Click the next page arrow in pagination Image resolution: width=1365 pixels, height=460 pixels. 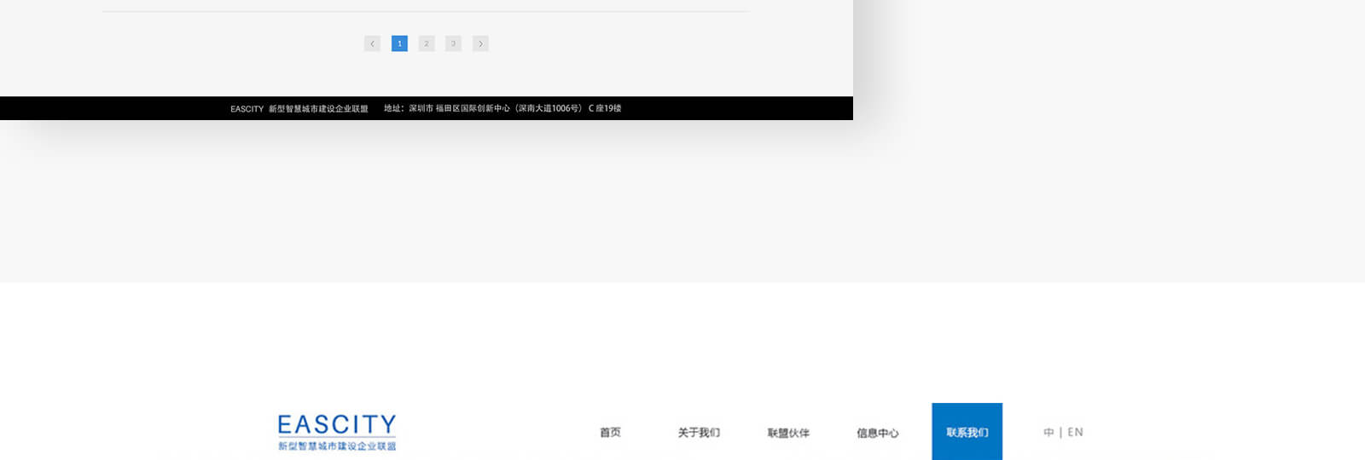480,43
